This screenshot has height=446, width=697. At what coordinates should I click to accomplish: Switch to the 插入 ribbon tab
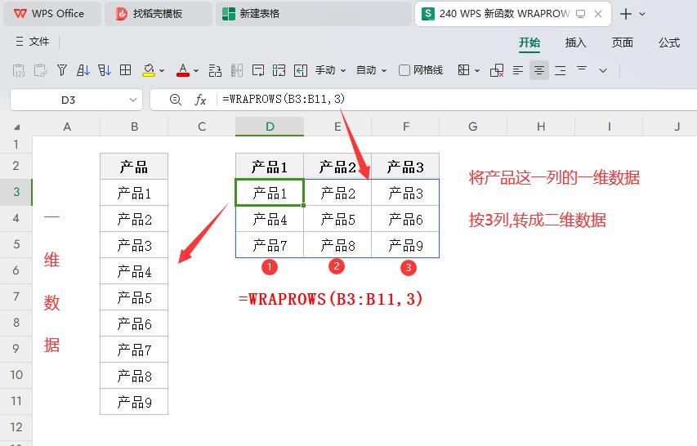pyautogui.click(x=576, y=42)
